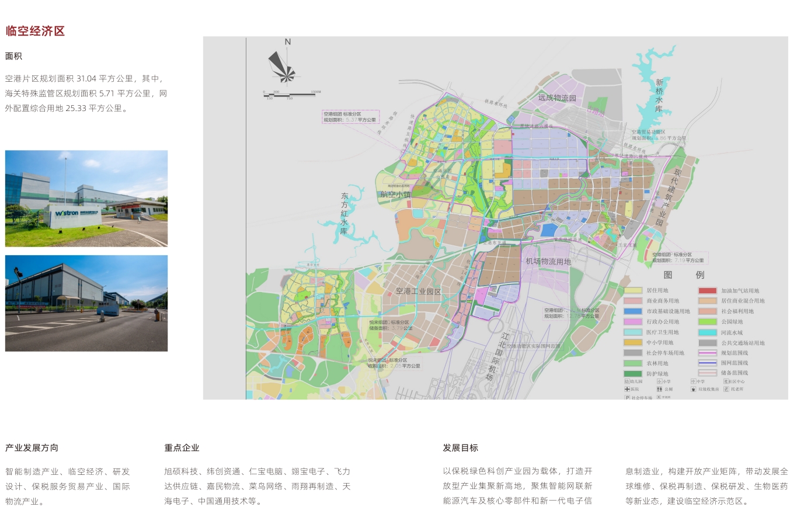
Task: Click the map scale bar below the compass
Action: [x=291, y=95]
